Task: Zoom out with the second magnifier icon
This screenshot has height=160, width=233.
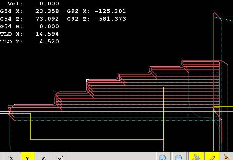Action: 179,157
